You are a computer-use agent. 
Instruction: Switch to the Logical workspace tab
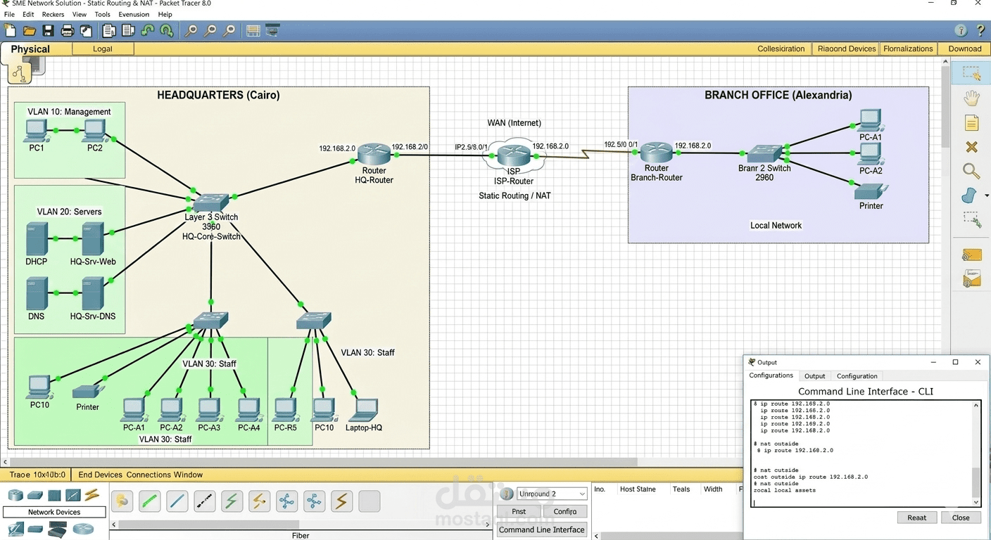pos(103,49)
